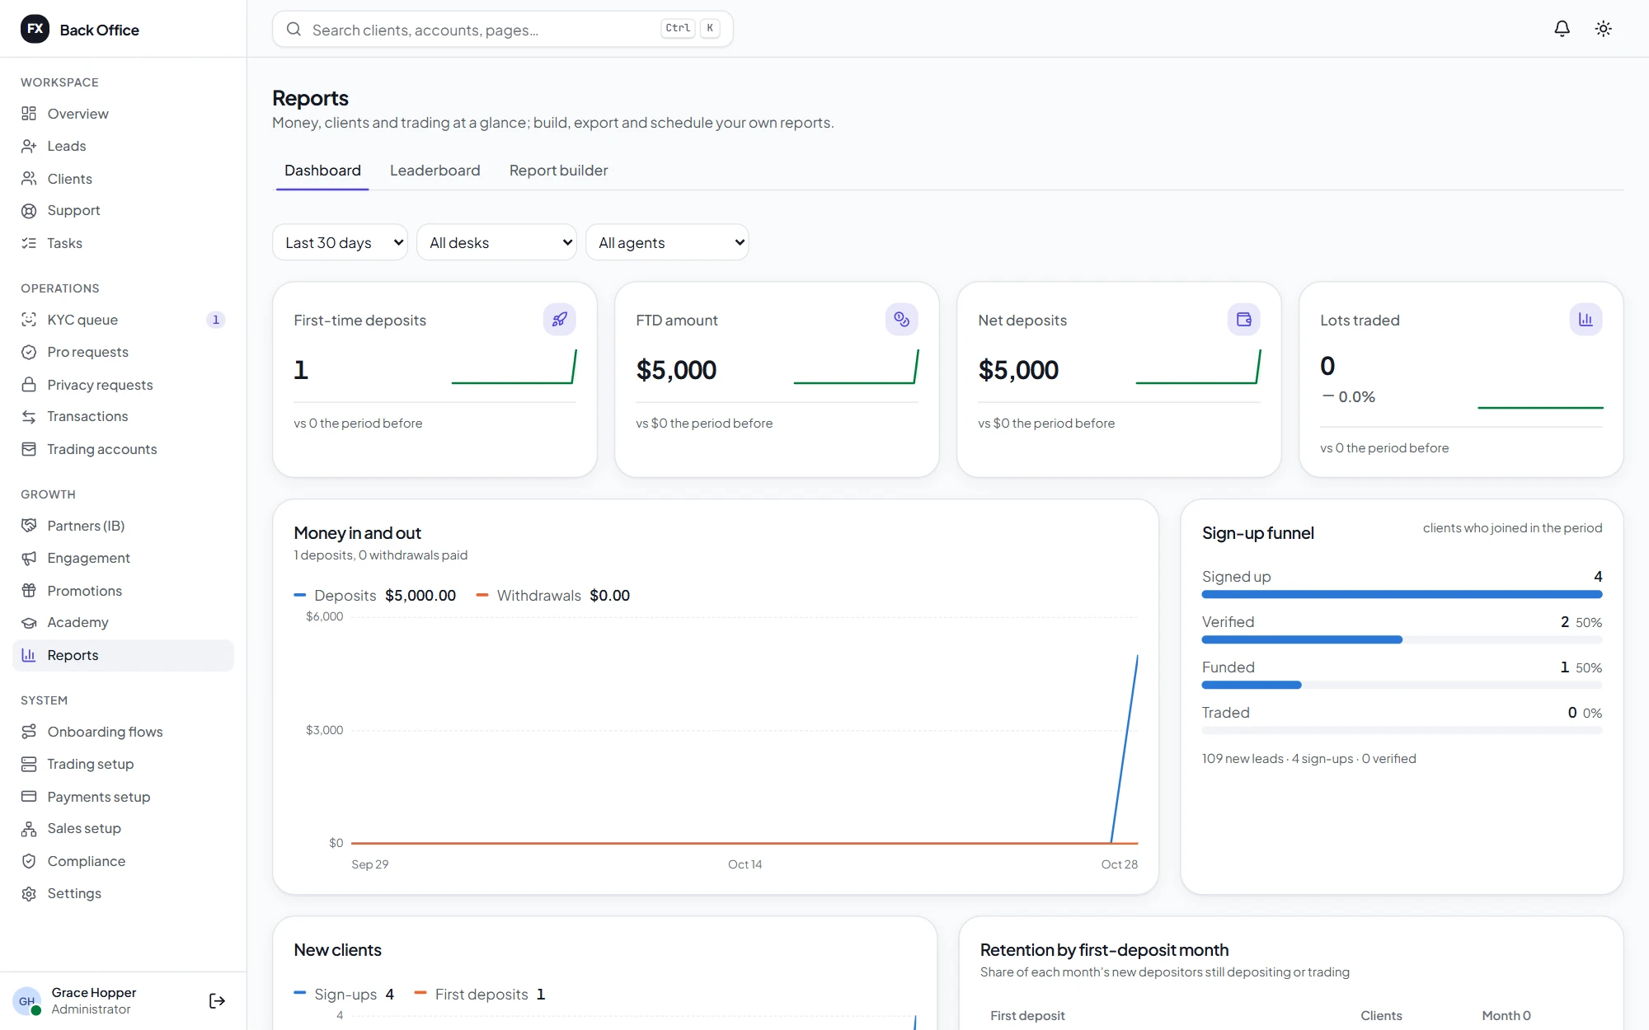Screen dimensions: 1649x1030
Task: Open Pro requests
Action: 123,352
